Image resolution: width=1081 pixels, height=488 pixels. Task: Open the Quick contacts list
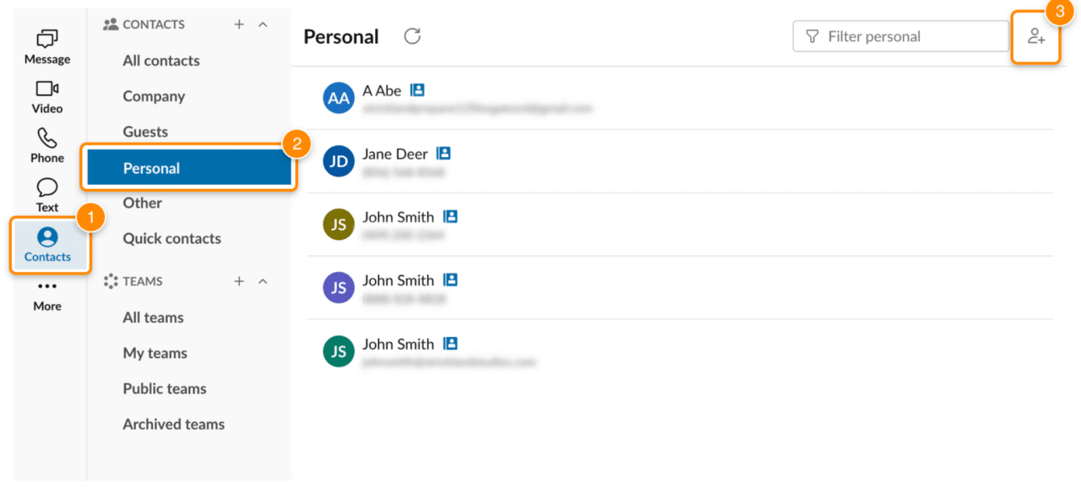(x=171, y=238)
